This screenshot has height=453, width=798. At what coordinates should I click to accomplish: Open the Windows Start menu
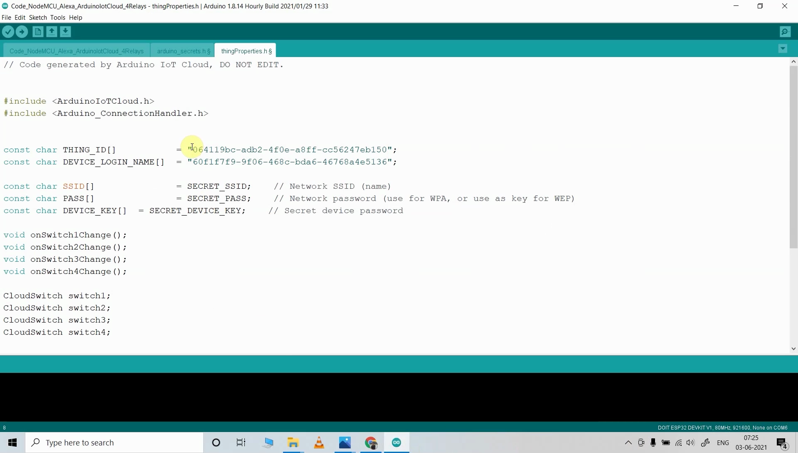click(x=12, y=443)
